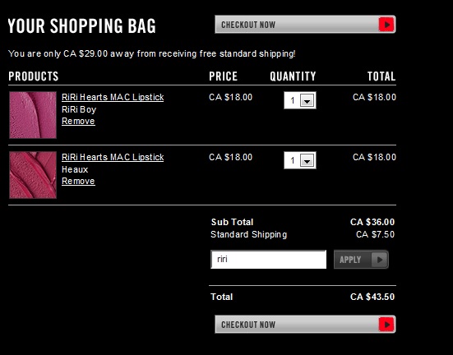Click the Heaux lipstick swatch thumbnail
Image resolution: width=453 pixels, height=355 pixels.
point(33,175)
